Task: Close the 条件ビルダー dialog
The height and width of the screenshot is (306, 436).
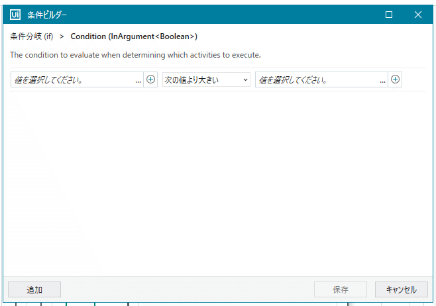Action: click(x=418, y=15)
